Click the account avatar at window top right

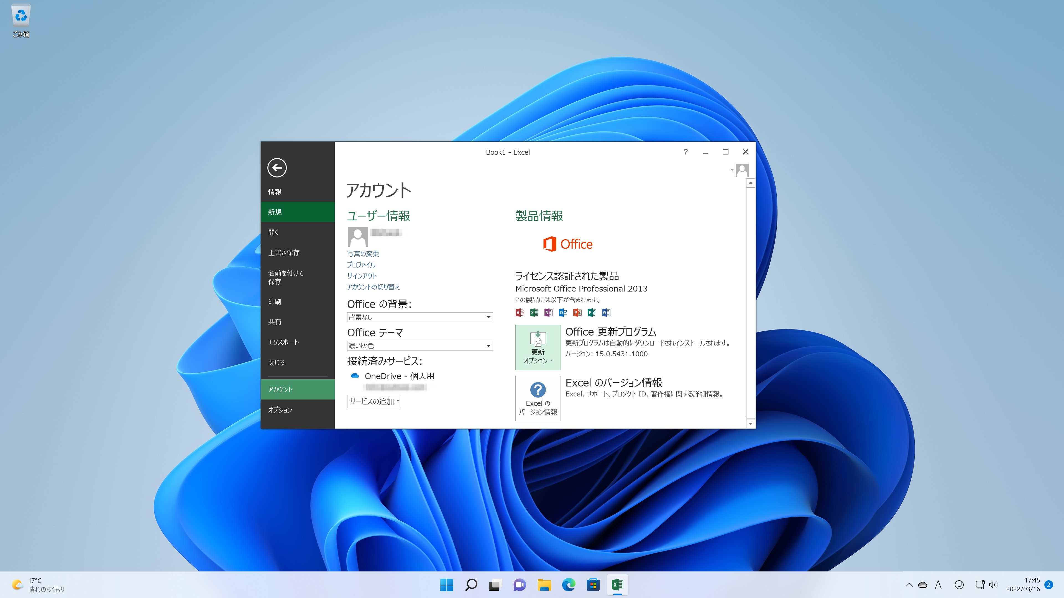742,170
